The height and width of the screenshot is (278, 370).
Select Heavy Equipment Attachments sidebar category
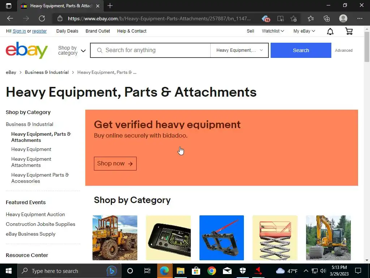31,162
